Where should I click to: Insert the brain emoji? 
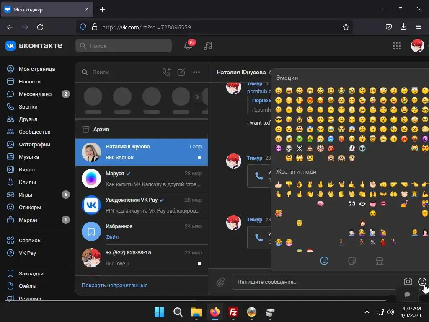(320, 203)
